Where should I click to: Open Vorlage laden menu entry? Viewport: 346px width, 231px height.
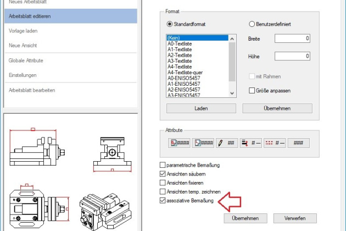coord(23,30)
